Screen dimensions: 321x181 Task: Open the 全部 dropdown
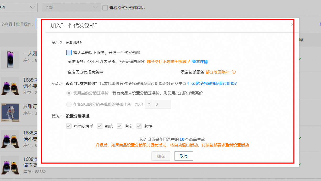[x=71, y=7]
